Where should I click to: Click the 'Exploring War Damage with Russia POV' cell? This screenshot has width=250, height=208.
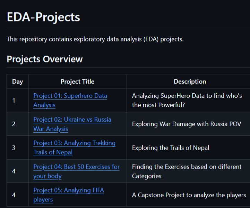[x=186, y=124]
